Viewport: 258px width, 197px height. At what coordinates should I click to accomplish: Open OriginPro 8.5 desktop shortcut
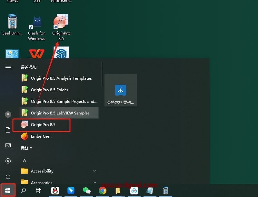click(61, 27)
